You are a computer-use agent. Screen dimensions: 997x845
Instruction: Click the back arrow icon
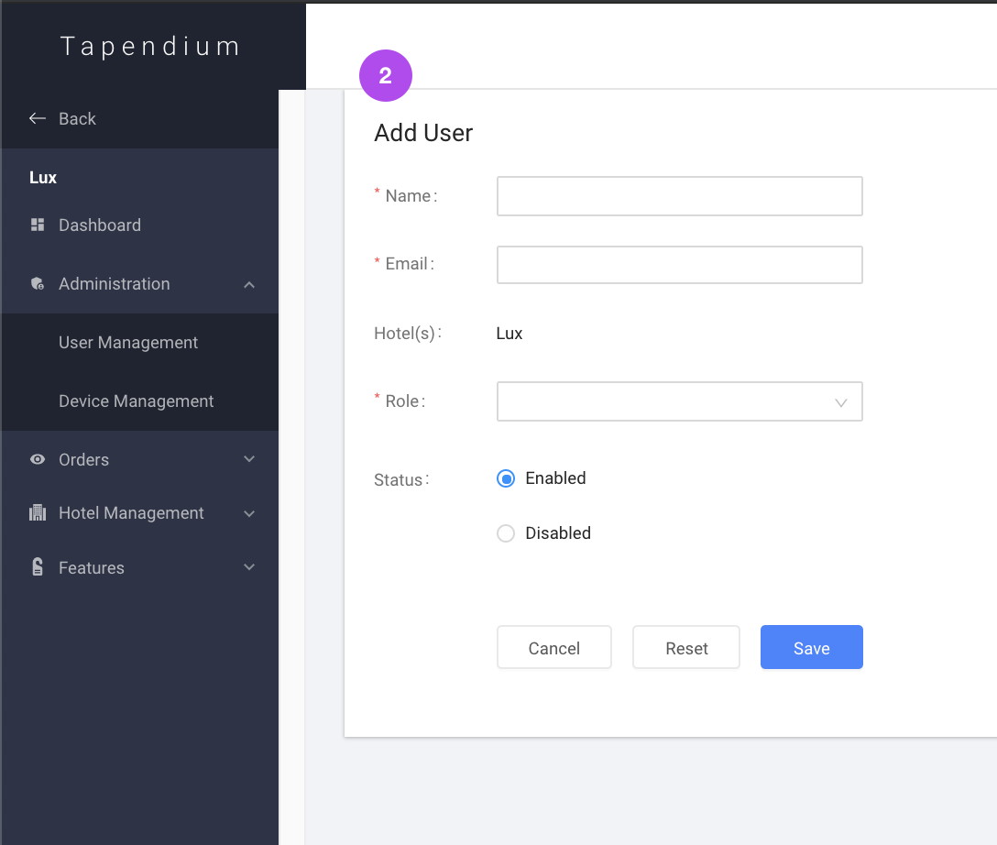coord(37,117)
